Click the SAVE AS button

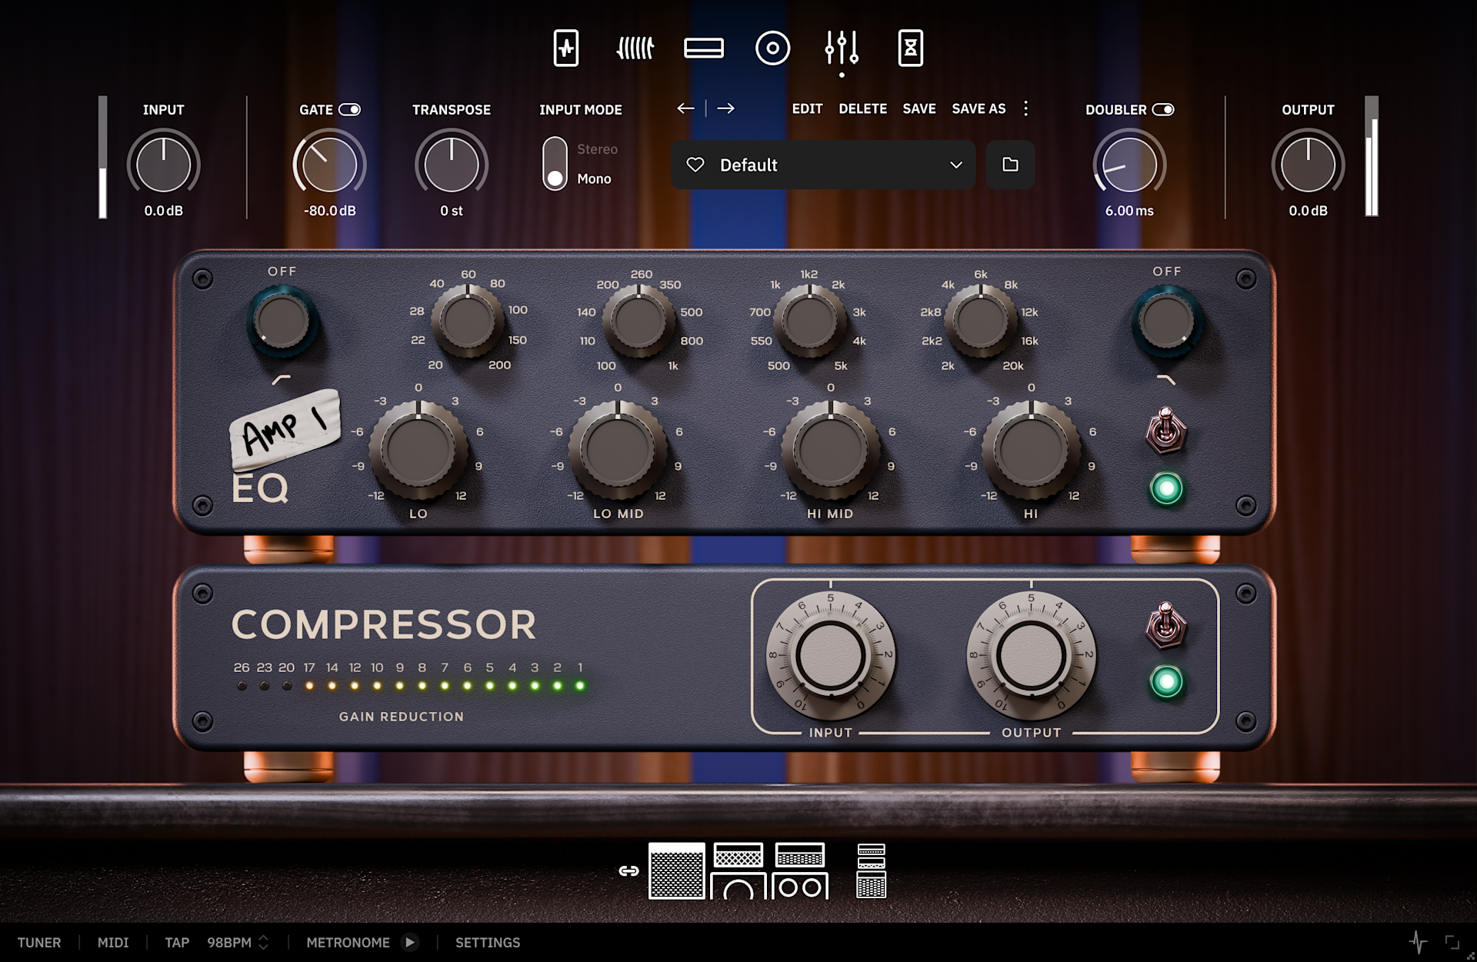(x=979, y=108)
